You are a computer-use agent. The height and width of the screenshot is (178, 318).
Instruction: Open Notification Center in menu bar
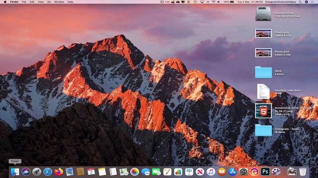coord(313,2)
